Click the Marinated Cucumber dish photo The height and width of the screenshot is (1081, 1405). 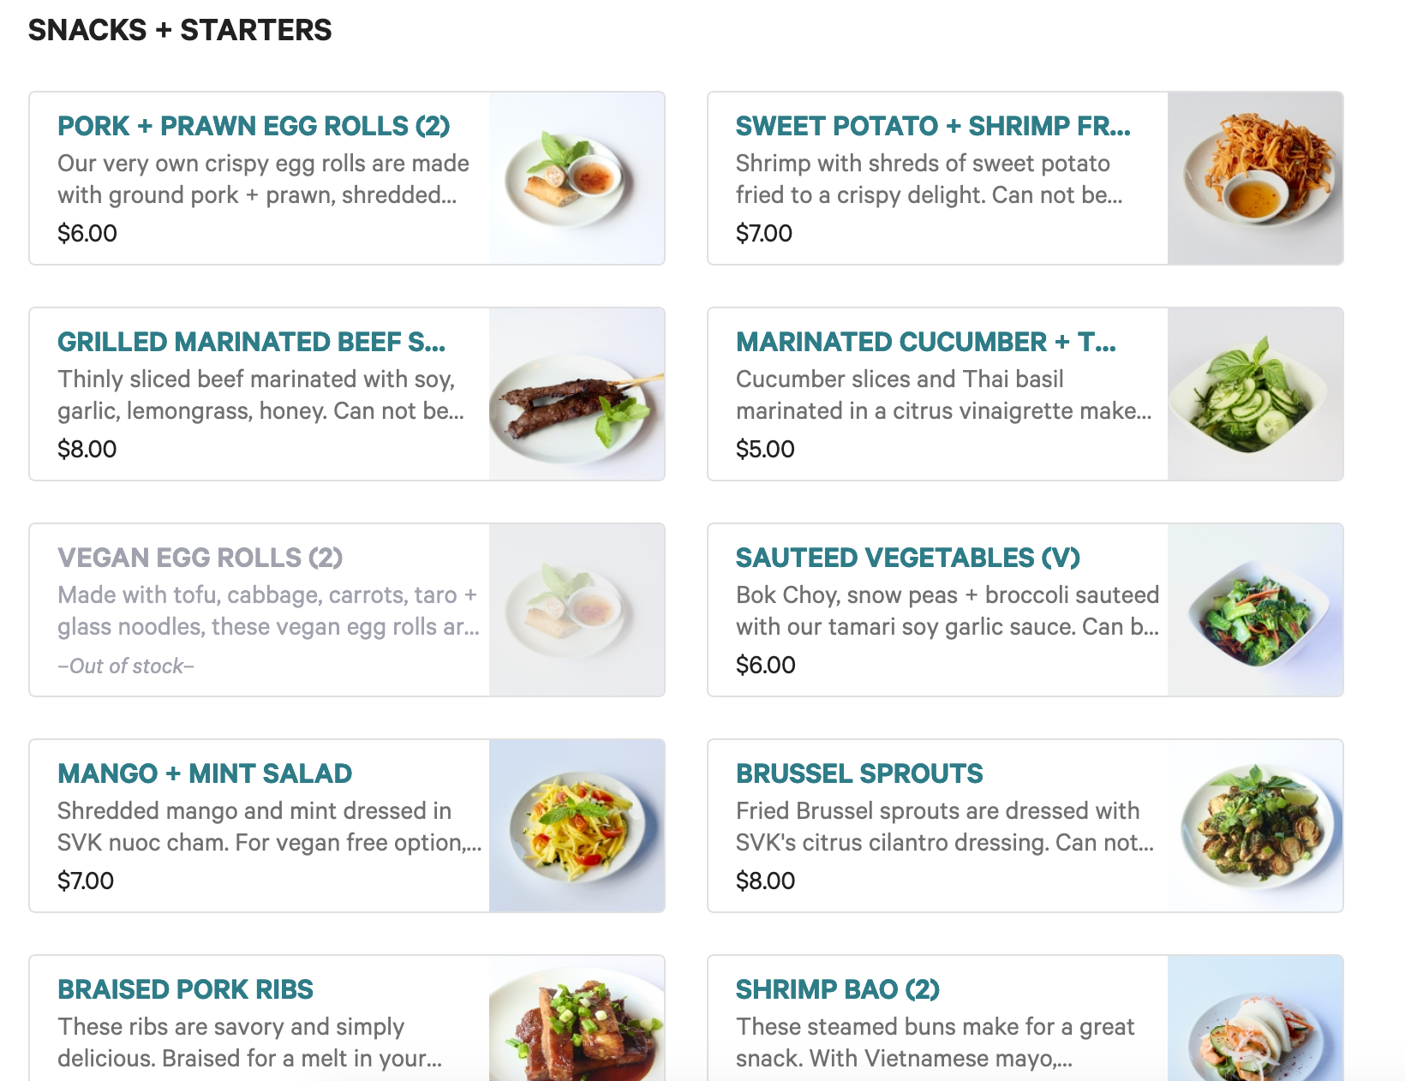click(x=1255, y=394)
